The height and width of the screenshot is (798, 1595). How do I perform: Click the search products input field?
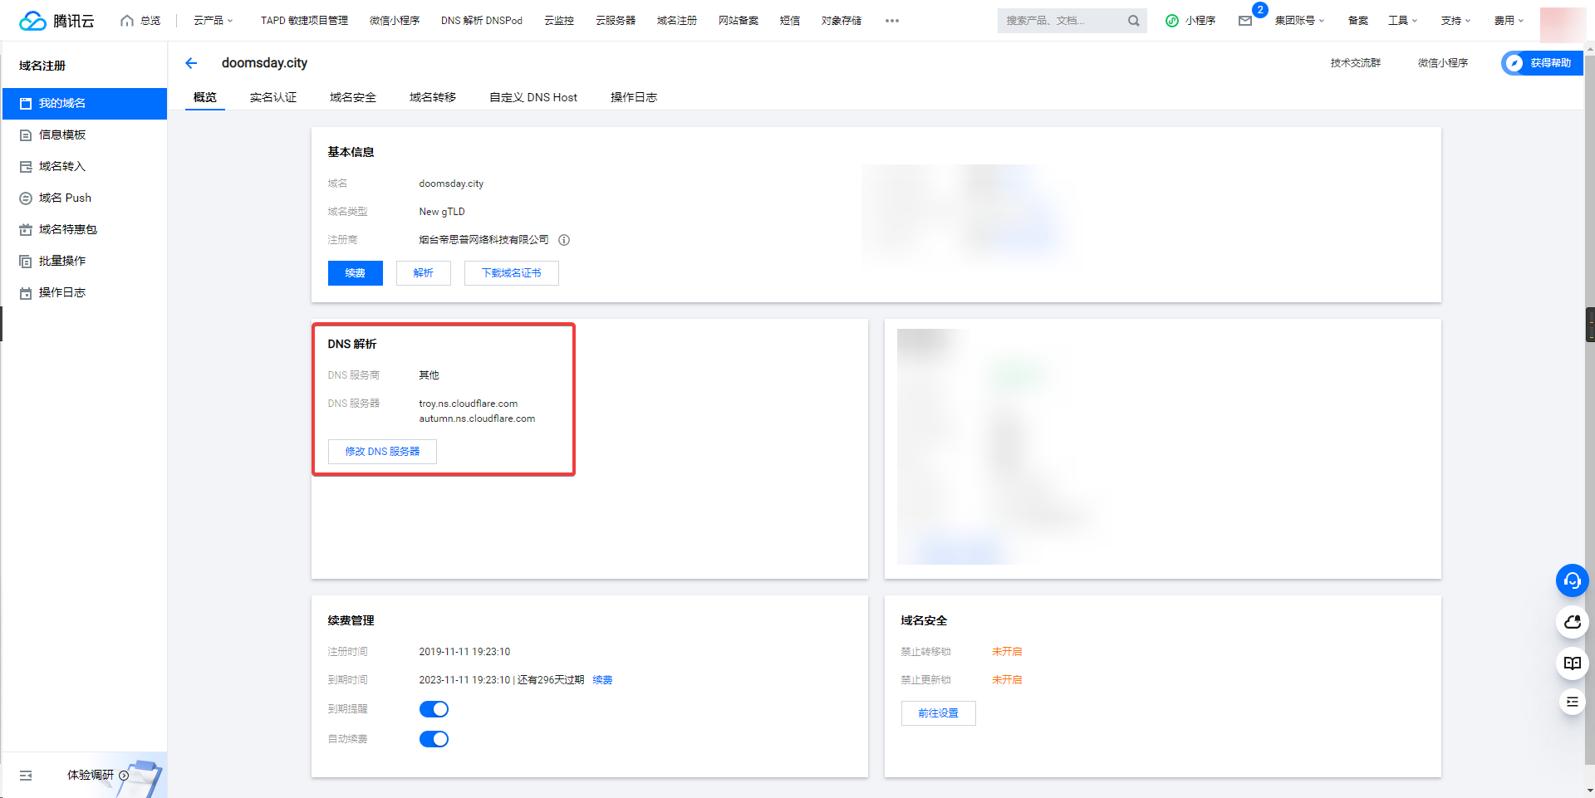tap(1062, 21)
